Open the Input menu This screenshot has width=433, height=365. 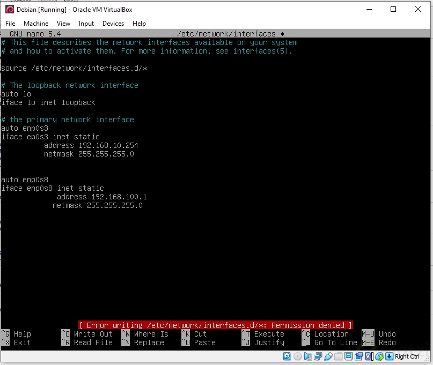(x=86, y=24)
